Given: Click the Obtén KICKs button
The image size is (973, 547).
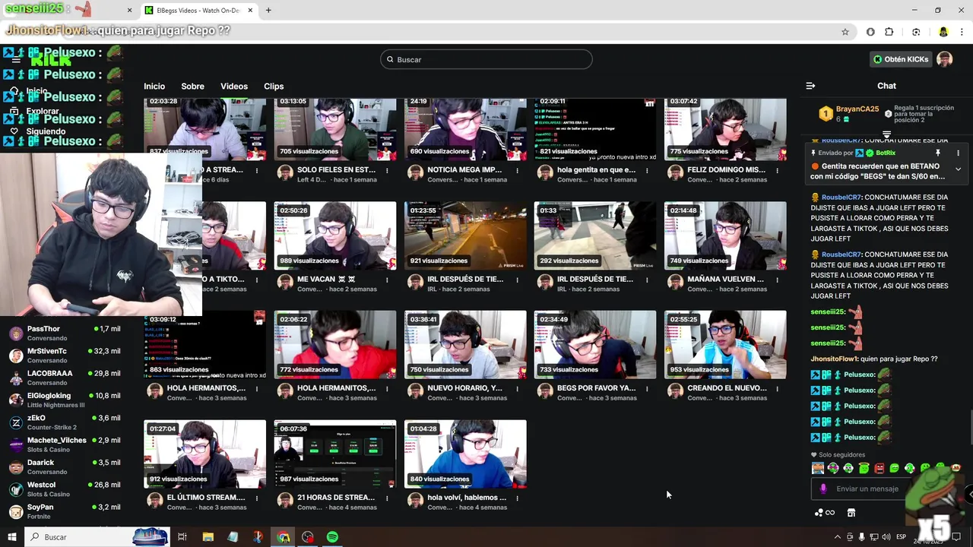Looking at the screenshot, I should click(901, 59).
